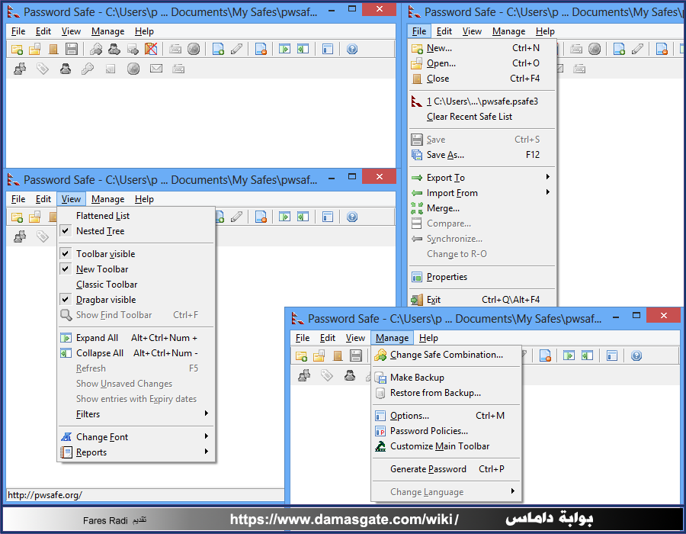Viewport: 686px width, 534px height.
Task: Click Help icon in Manage-menu window toolbar
Action: click(x=636, y=355)
